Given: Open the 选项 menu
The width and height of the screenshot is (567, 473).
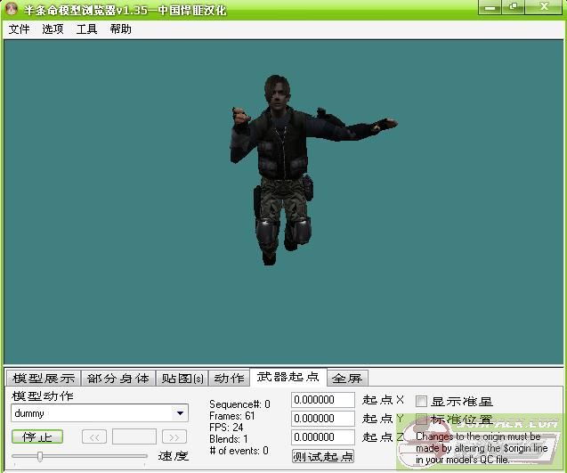Looking at the screenshot, I should tap(53, 29).
